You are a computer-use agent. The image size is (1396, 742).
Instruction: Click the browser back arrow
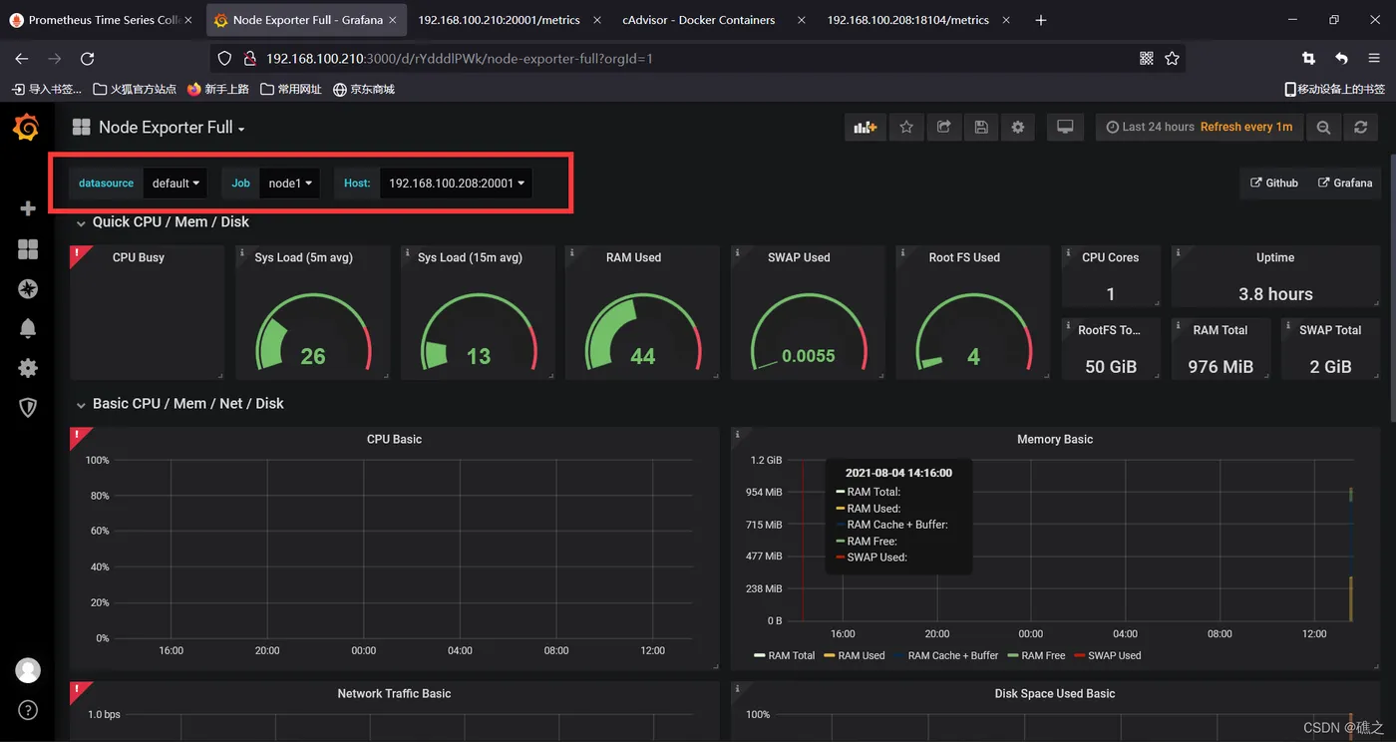[22, 59]
